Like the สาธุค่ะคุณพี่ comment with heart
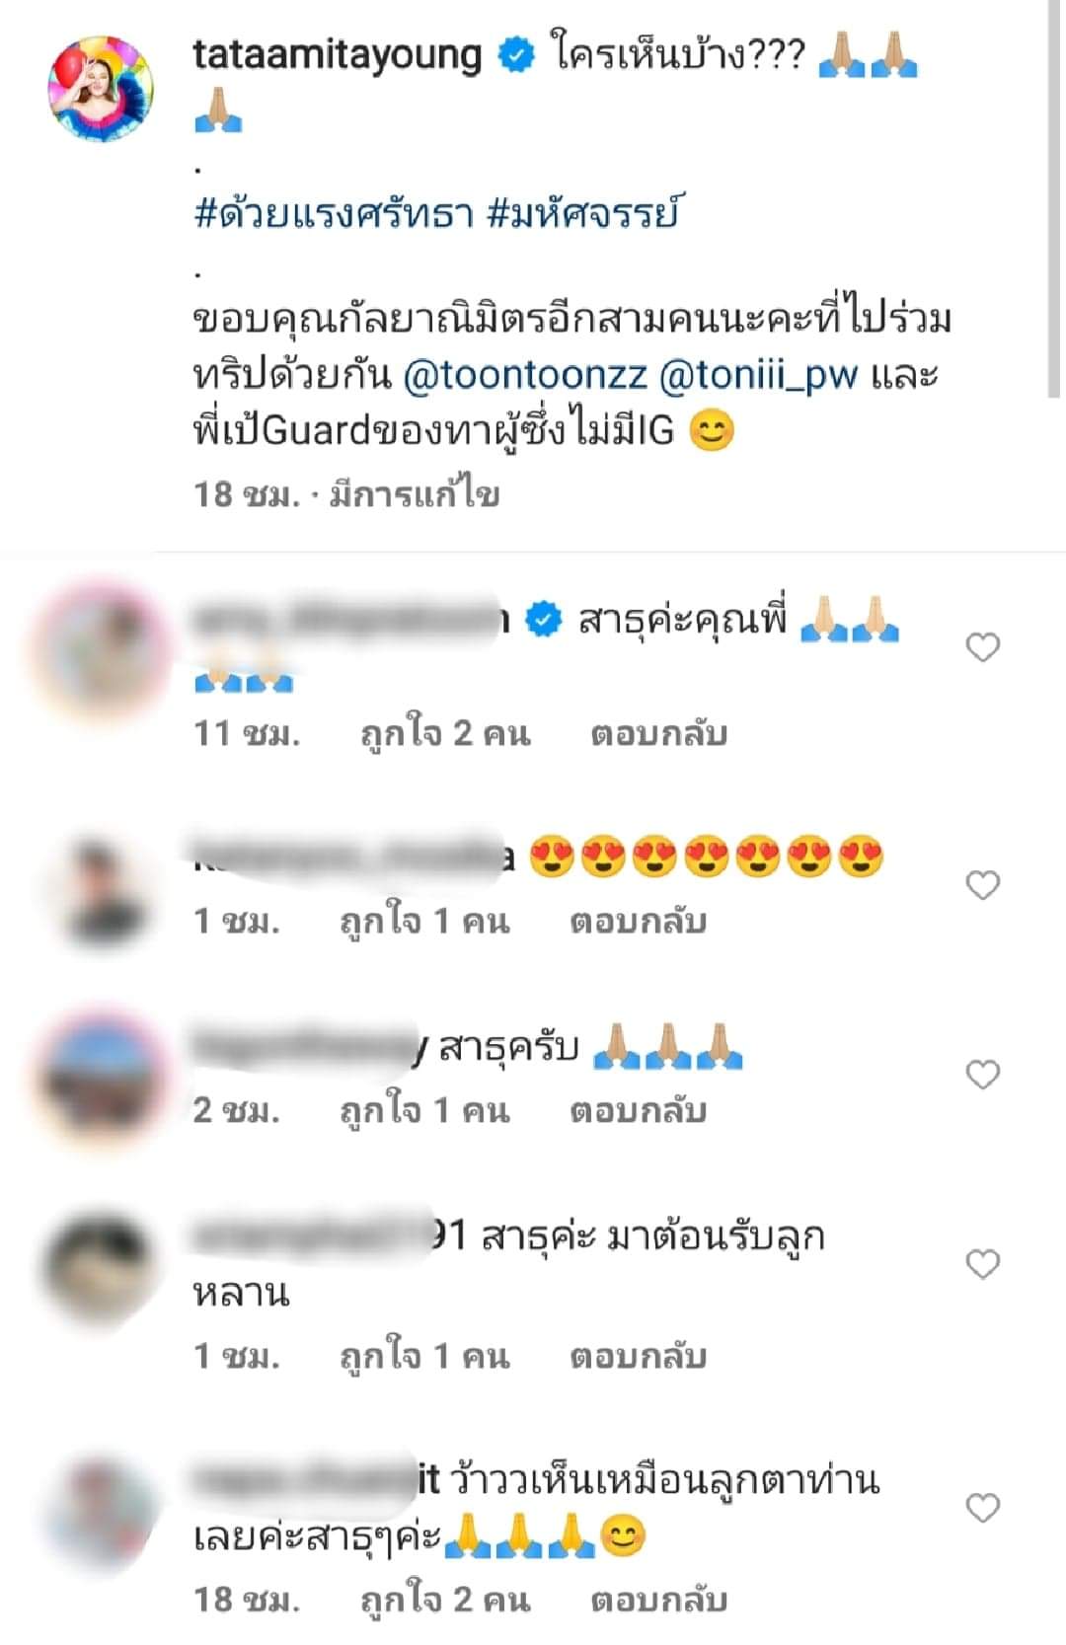This screenshot has height=1645, width=1066. 982,647
